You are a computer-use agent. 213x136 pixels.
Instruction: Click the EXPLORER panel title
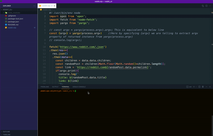tap(7, 6)
